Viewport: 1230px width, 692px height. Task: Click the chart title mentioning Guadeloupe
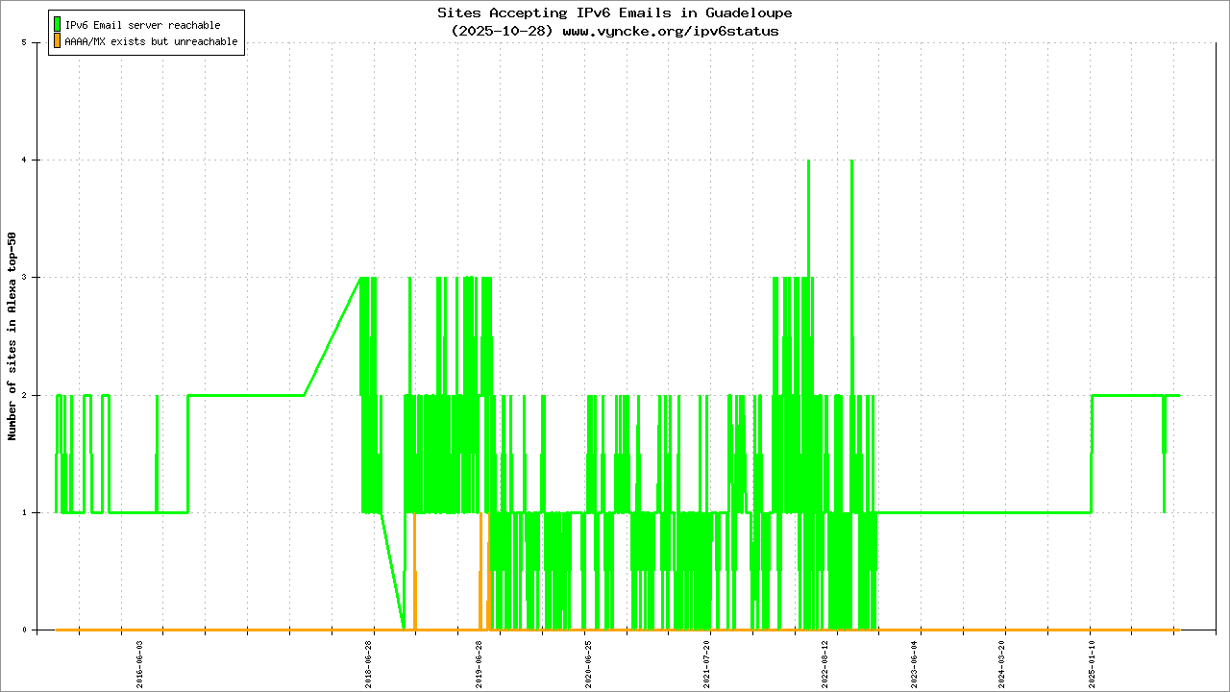(614, 13)
